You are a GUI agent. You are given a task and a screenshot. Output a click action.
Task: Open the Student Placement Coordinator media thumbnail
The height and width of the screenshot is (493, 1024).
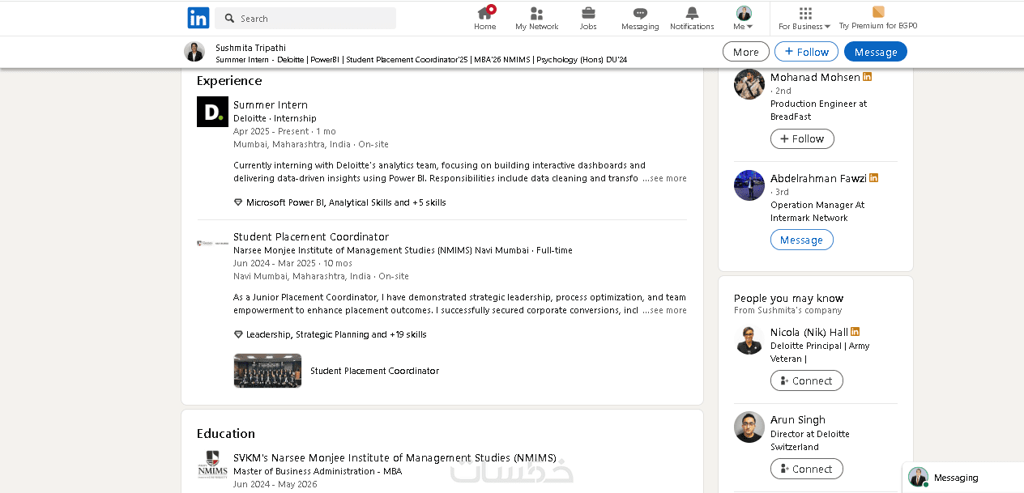pos(267,371)
